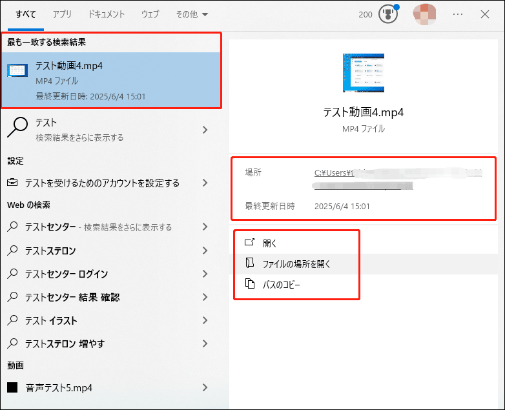This screenshot has height=410, width=505.
Task: Expand arrow for テストを受けるためのアカウントを設定する
Action: click(x=205, y=183)
